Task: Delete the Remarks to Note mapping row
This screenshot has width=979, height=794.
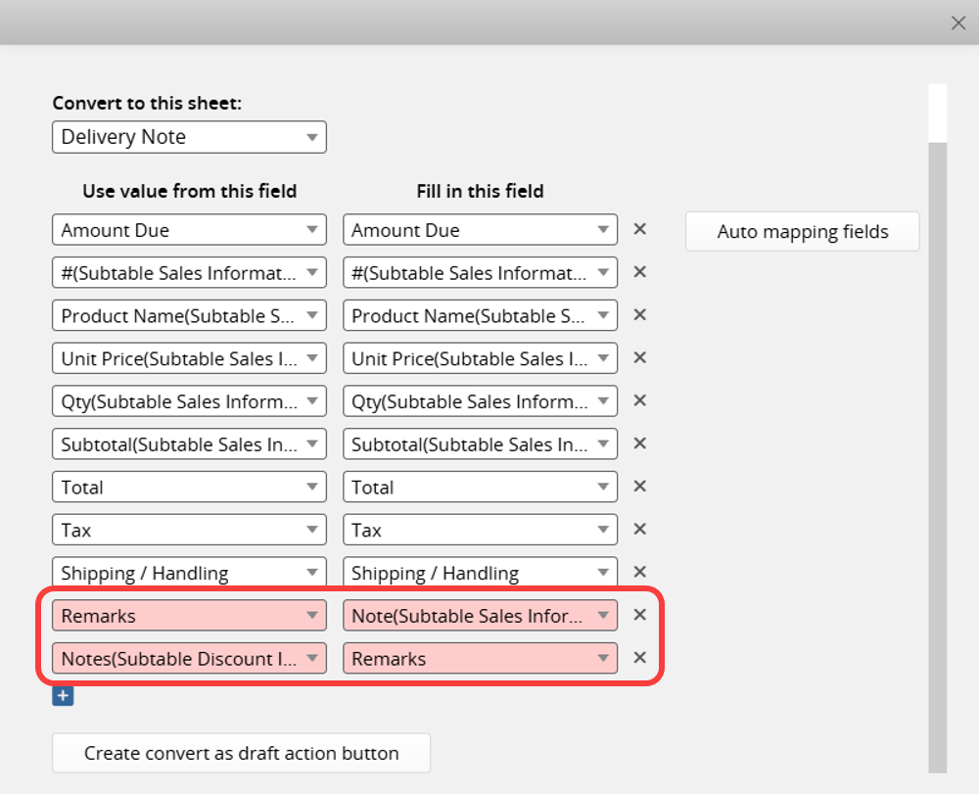Action: pos(639,615)
